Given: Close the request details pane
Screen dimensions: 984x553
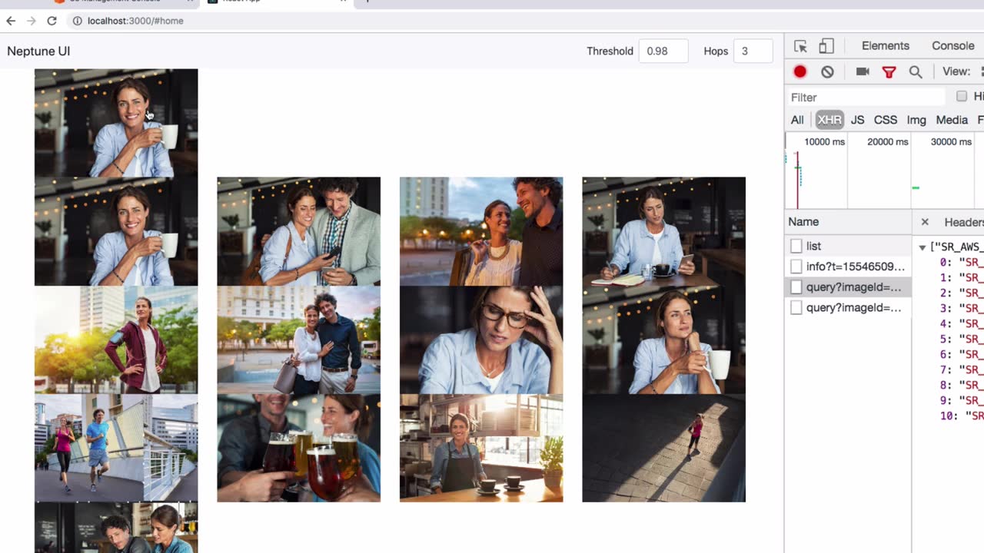Looking at the screenshot, I should (925, 222).
